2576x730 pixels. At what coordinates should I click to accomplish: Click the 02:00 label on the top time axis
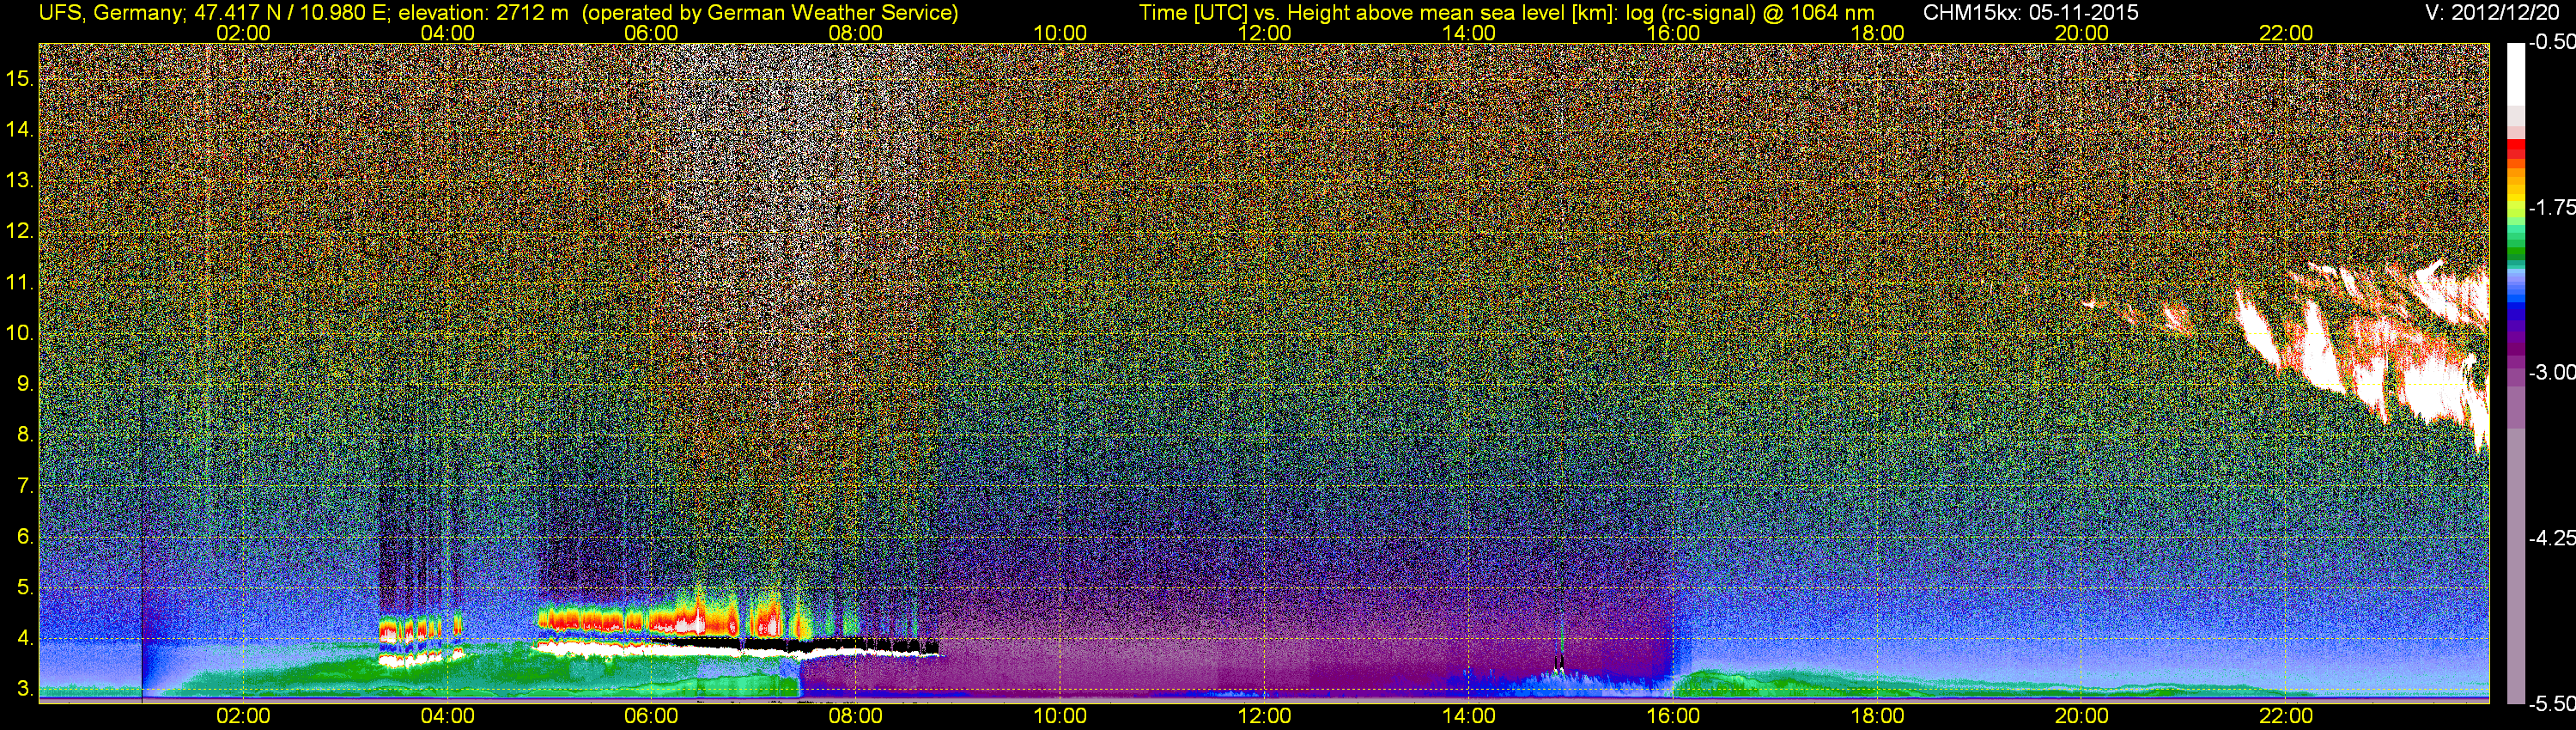pyautogui.click(x=243, y=33)
